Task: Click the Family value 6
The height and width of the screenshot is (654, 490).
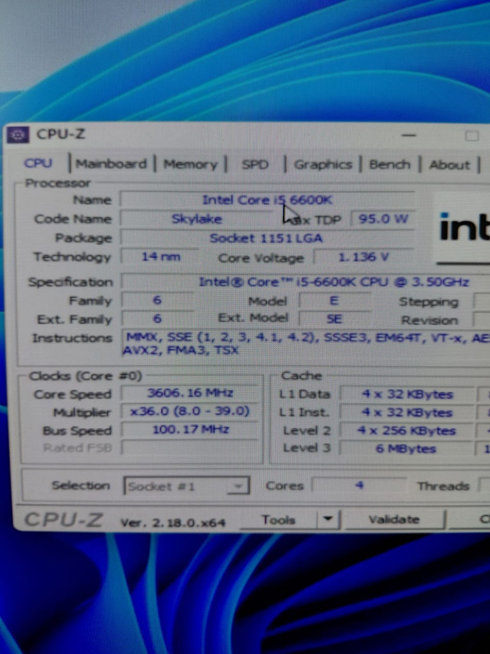Action: 158,300
